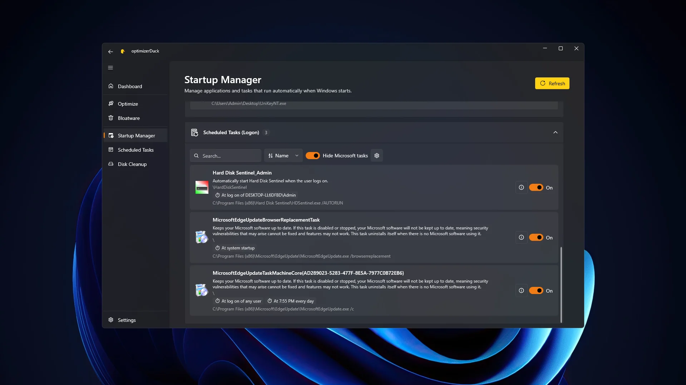
Task: Open the task filter settings gear
Action: pos(377,156)
